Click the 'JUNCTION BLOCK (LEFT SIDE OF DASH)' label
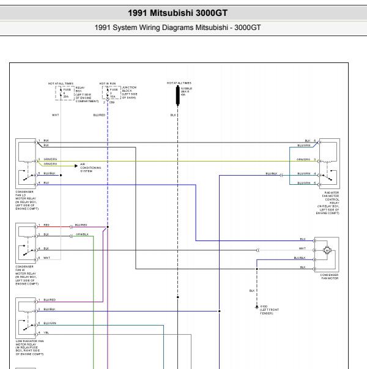This screenshot has width=367, height=369. 130,92
